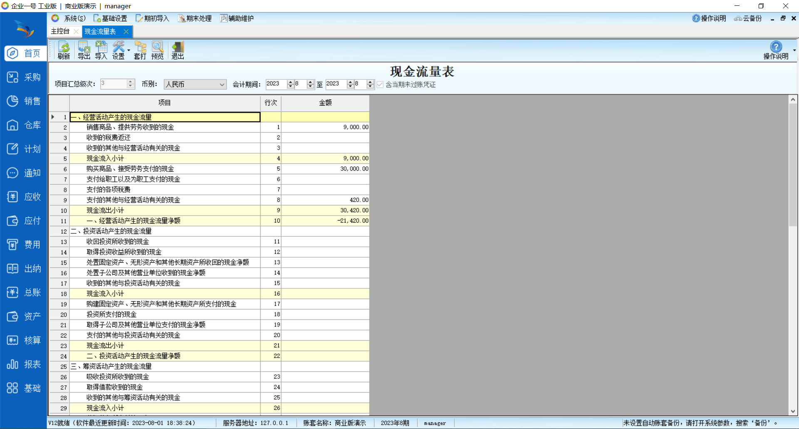Toggle 含当期未过账凭证 checkbox
Screen dimensions: 799x429
tap(380, 84)
